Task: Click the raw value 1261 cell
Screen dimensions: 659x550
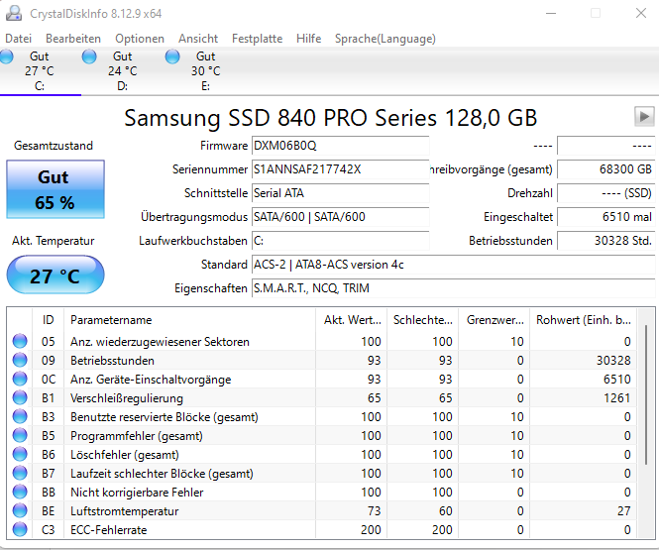Action: (584, 398)
